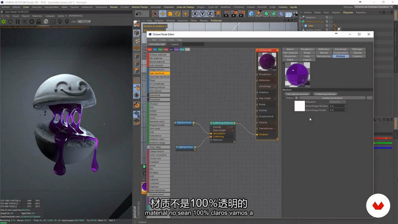Select the Rgb spectrum node in list

point(159,73)
